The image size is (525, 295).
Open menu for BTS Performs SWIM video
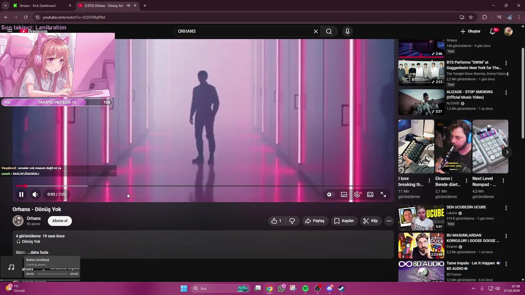(x=506, y=63)
